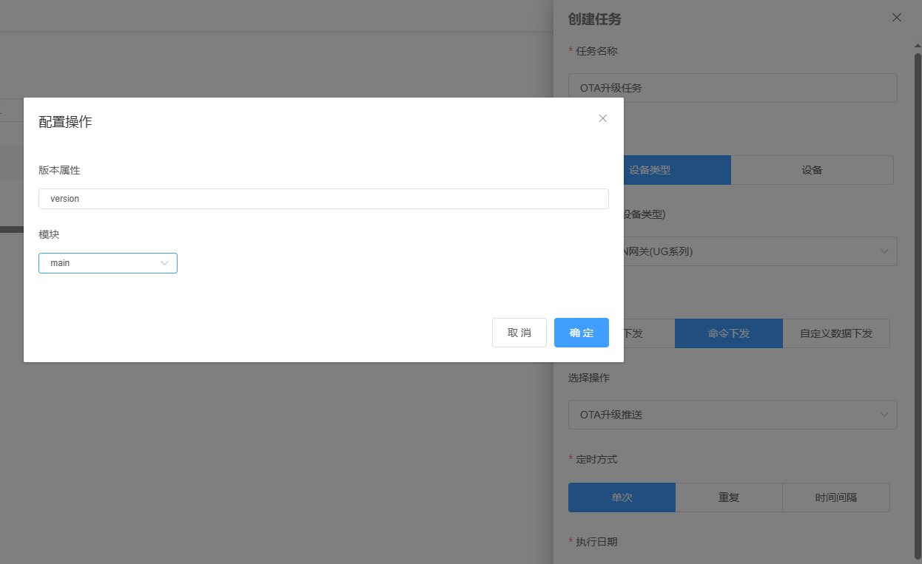Close the 配置操作 dialog with the X
Viewport: 922px width, 564px height.
[602, 118]
